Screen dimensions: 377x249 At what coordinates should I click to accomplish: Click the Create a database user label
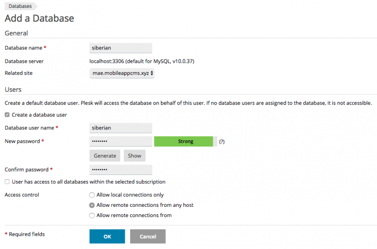point(39,115)
